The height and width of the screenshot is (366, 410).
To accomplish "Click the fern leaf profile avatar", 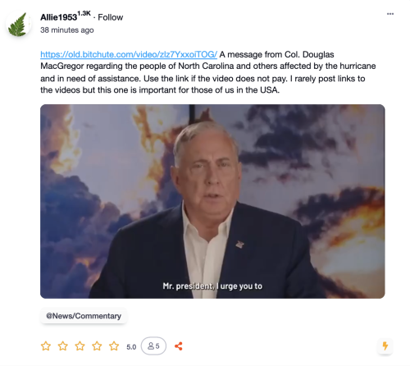I will pyautogui.click(x=18, y=25).
